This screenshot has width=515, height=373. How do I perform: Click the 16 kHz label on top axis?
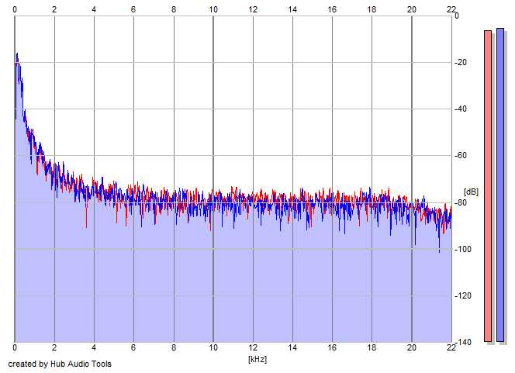tap(332, 9)
